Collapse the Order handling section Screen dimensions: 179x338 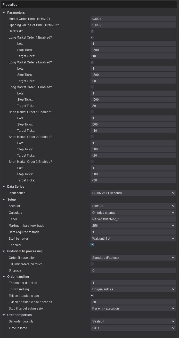[4, 277]
